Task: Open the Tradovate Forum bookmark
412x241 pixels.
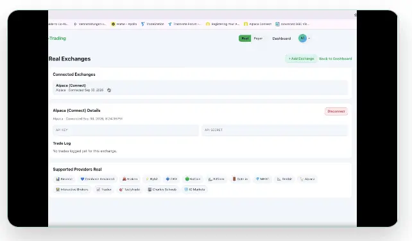Action: pos(184,24)
